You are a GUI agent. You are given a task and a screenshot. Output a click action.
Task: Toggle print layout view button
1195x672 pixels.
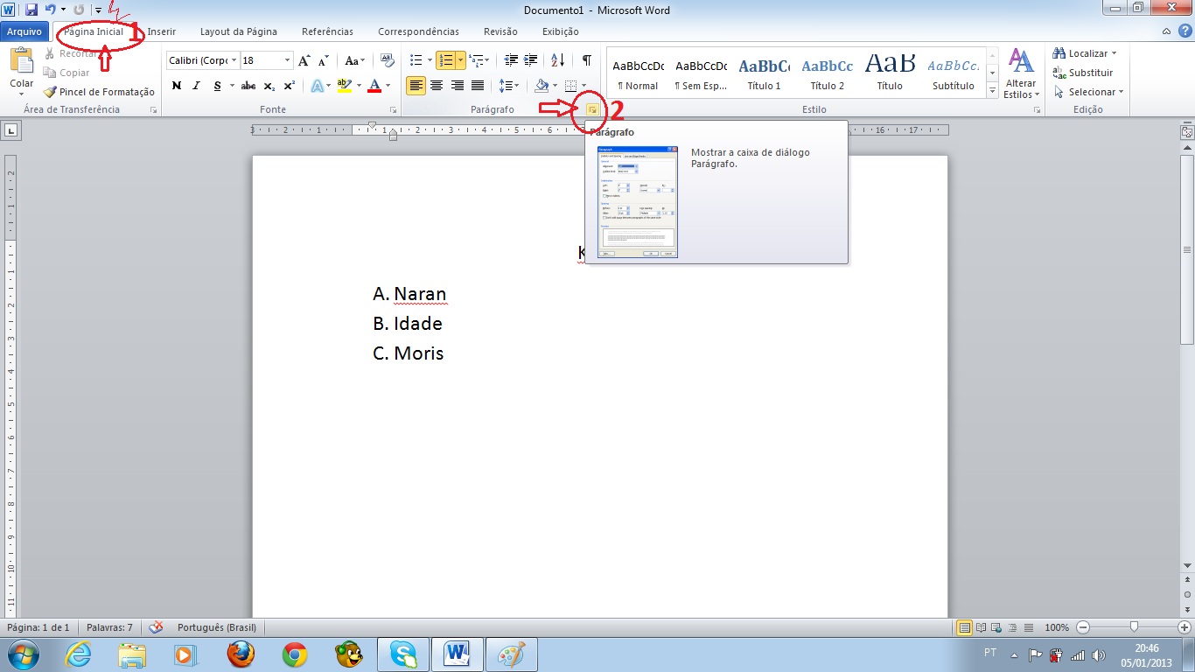pos(964,627)
